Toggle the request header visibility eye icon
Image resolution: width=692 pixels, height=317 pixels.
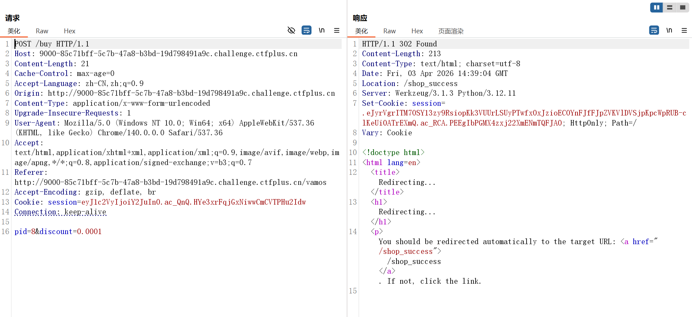[x=291, y=31]
